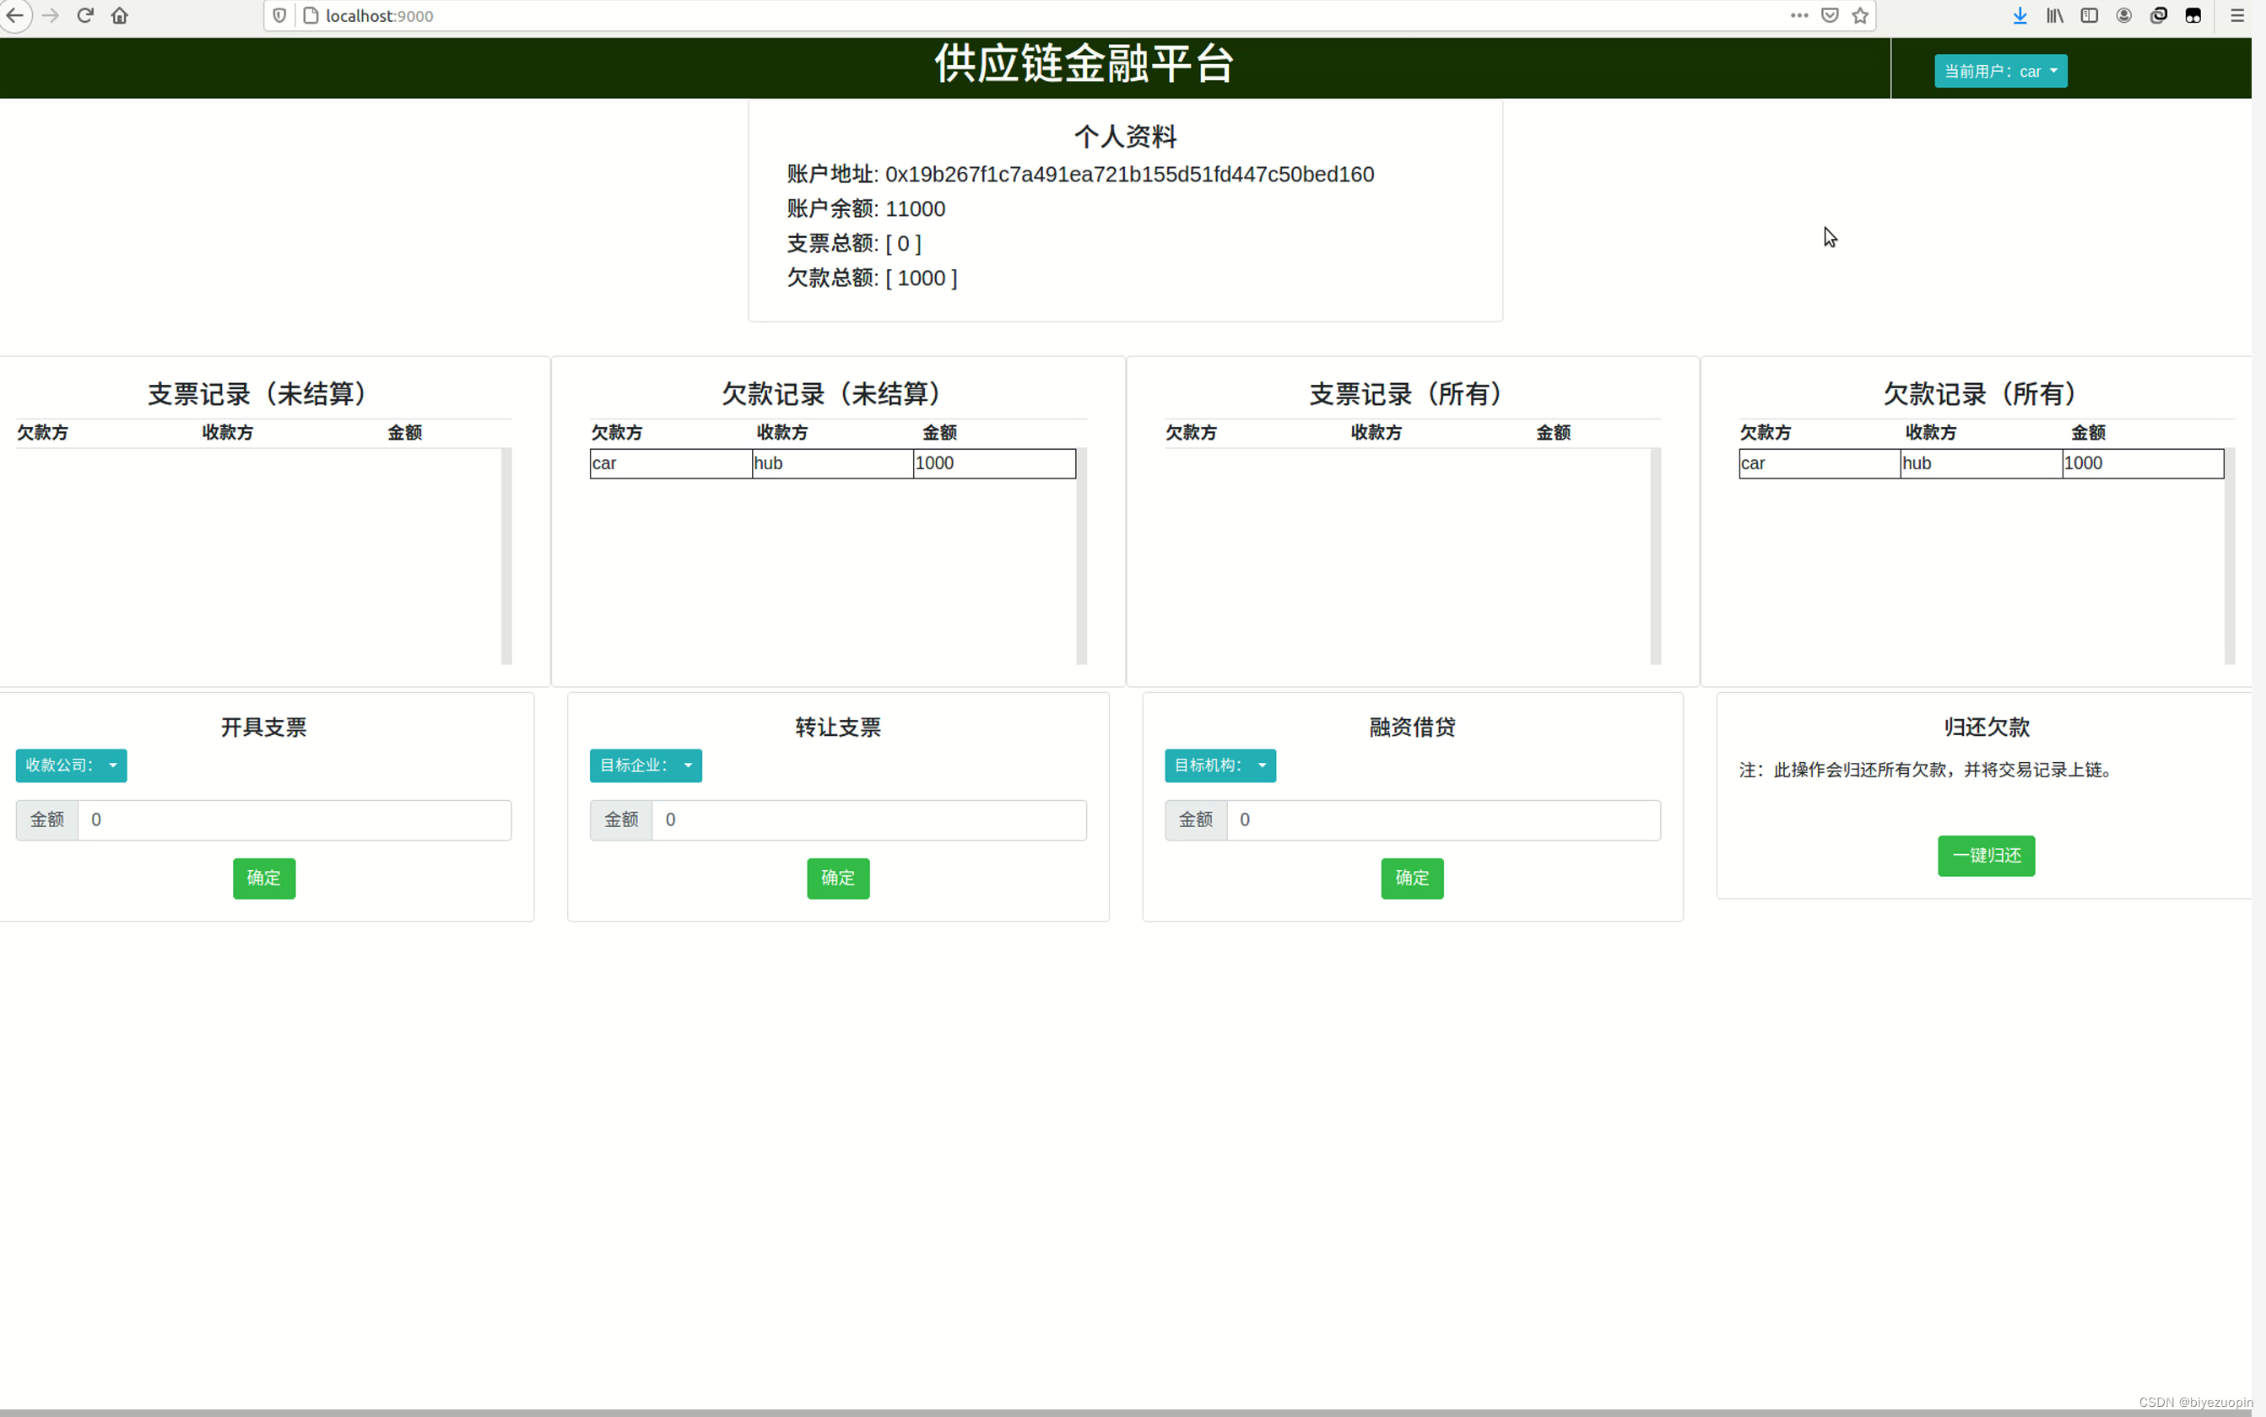
Task: Open the 收款公司 dropdown under 开具支票
Action: [70, 765]
